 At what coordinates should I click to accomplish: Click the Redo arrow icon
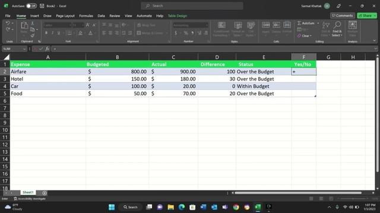(8, 29)
